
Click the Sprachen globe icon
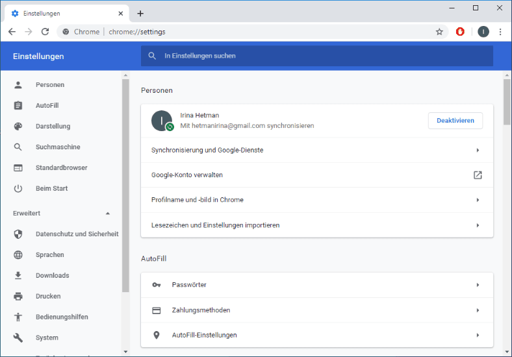[x=18, y=255]
